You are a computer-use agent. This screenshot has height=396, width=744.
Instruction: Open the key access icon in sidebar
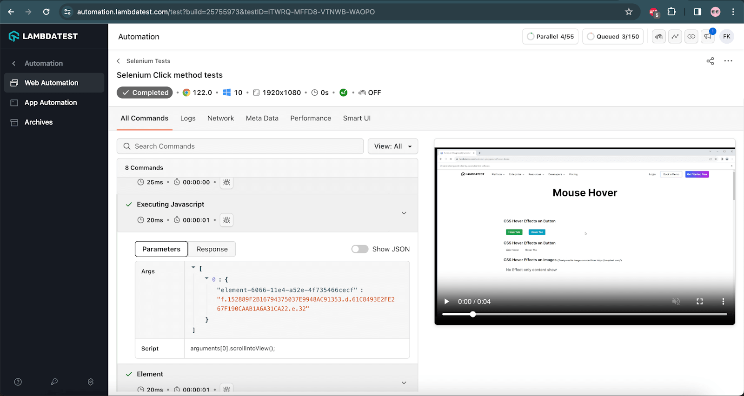pyautogui.click(x=54, y=382)
